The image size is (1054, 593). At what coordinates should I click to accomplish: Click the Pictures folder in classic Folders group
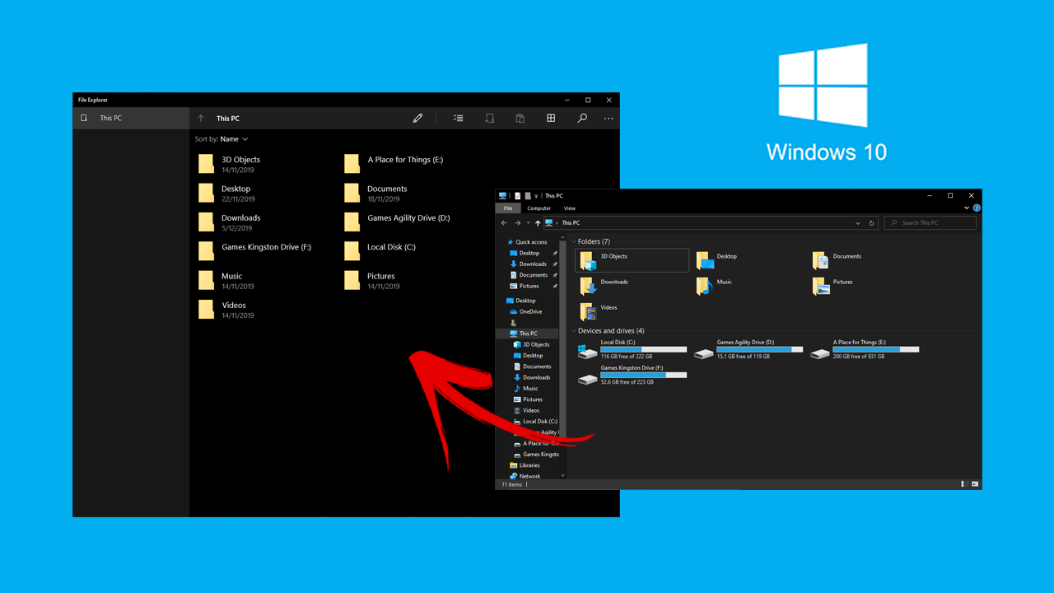click(832, 286)
